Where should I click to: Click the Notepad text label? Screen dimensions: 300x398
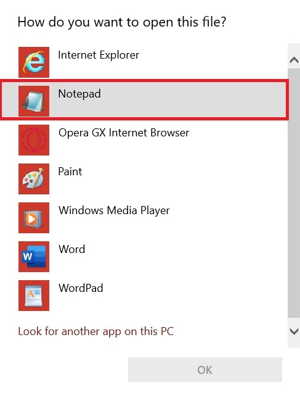[x=79, y=94]
